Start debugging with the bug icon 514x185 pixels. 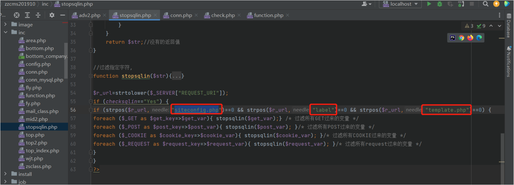pyautogui.click(x=440, y=4)
